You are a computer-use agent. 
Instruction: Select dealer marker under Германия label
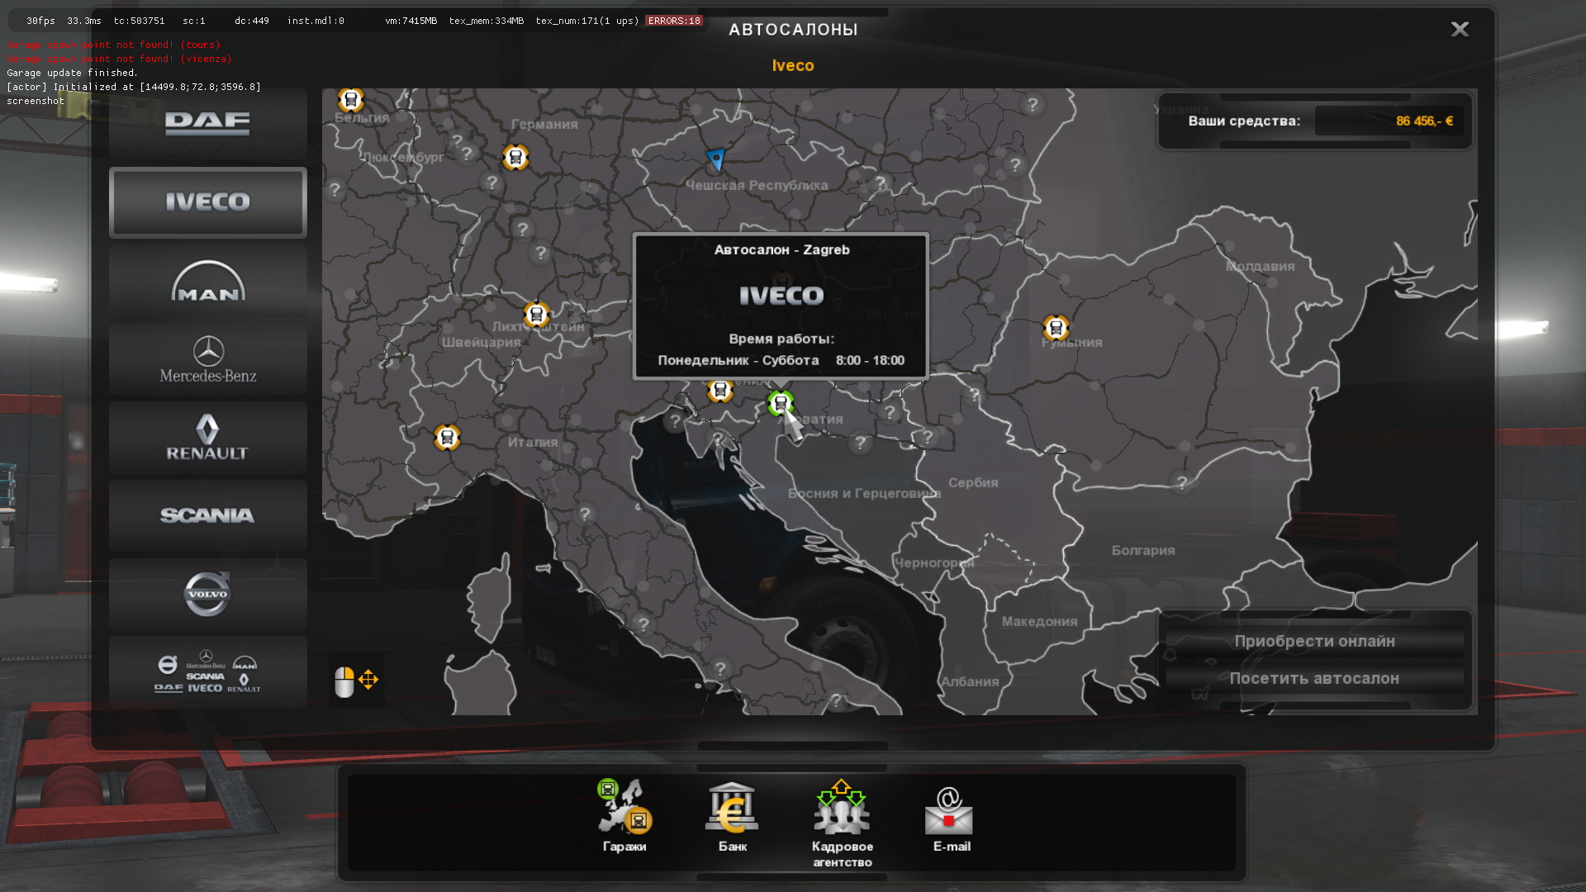pyautogui.click(x=515, y=157)
